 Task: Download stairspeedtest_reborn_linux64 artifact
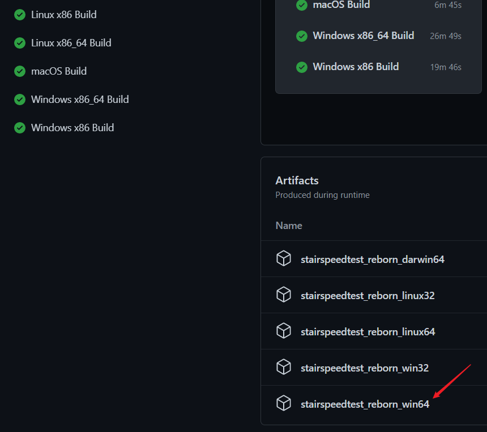click(x=368, y=332)
